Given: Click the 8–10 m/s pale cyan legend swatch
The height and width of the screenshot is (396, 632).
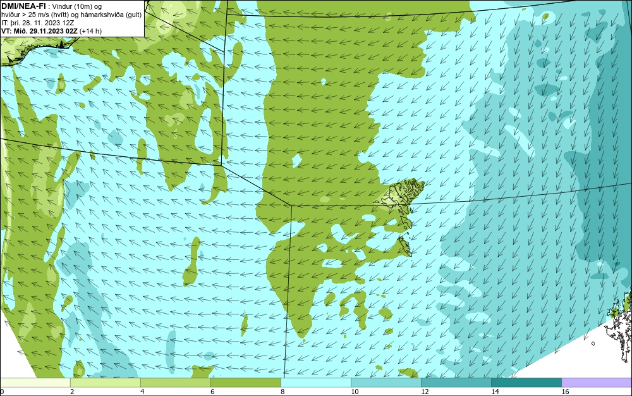Looking at the screenshot, I should tap(315, 382).
